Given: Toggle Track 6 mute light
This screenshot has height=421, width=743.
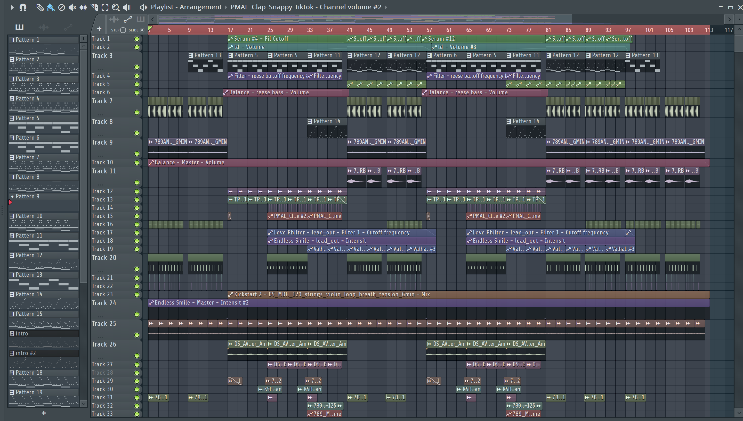Looking at the screenshot, I should coord(137,92).
